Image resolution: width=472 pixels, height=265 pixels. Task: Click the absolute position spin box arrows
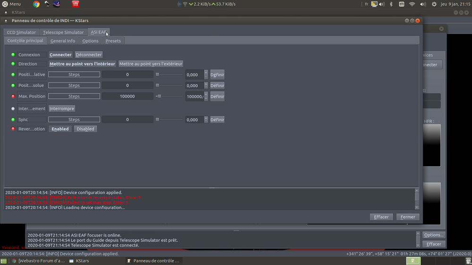pos(206,85)
